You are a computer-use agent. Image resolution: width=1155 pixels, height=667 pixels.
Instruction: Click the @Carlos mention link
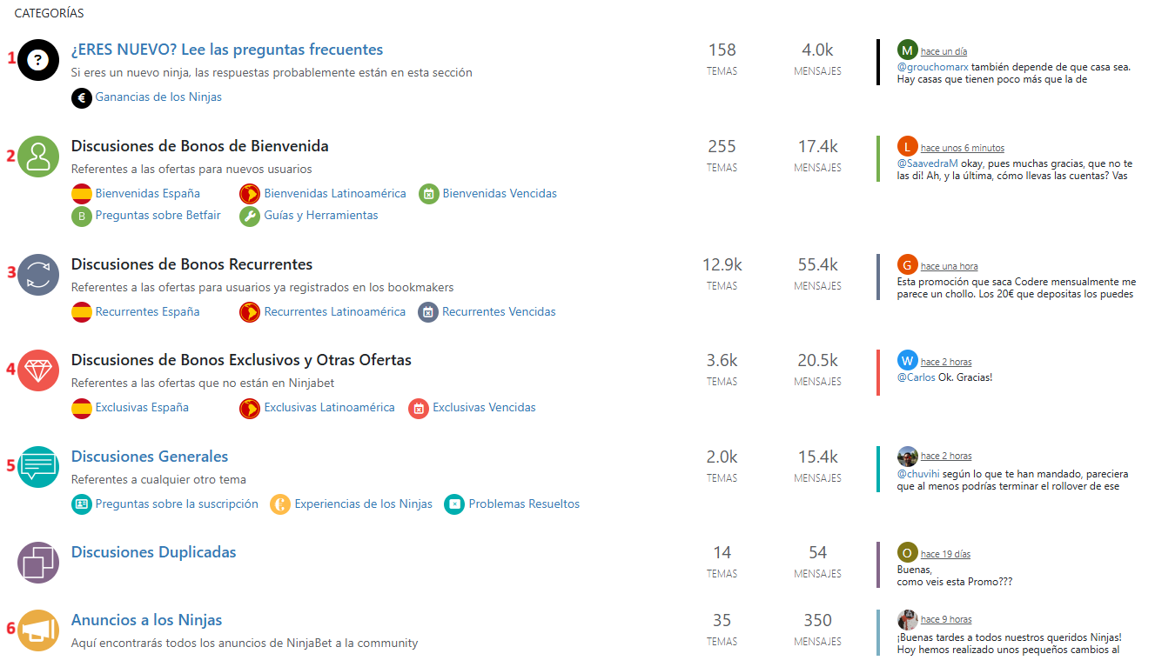(917, 377)
